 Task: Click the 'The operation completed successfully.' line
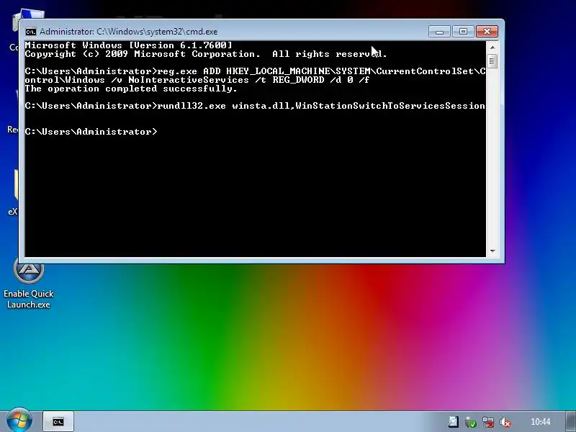[131, 89]
